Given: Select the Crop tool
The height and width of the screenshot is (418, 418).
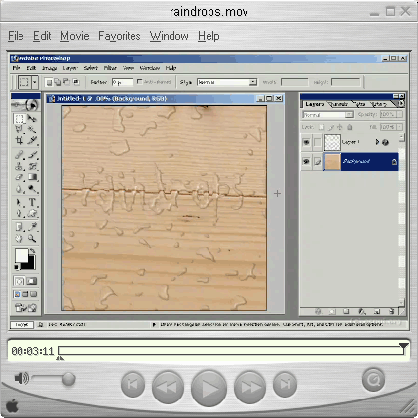Looking at the screenshot, I should coord(19,140).
